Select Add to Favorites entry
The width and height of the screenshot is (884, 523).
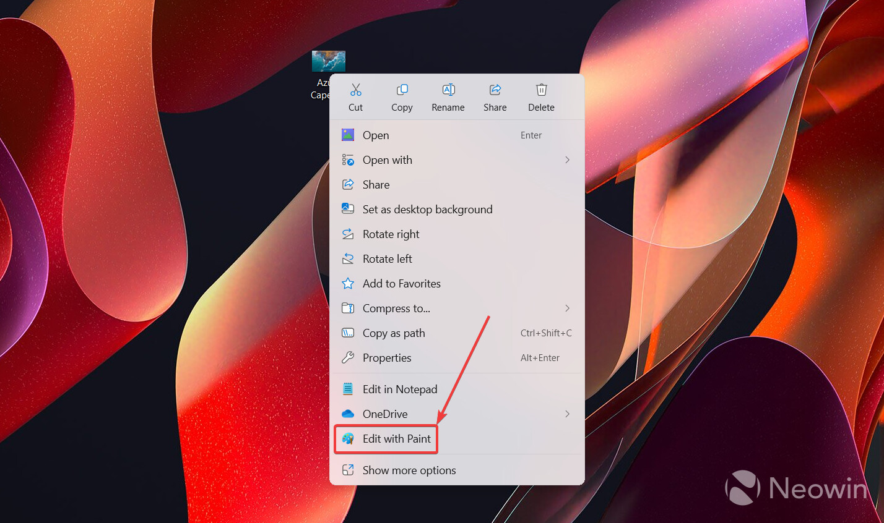tap(457, 284)
